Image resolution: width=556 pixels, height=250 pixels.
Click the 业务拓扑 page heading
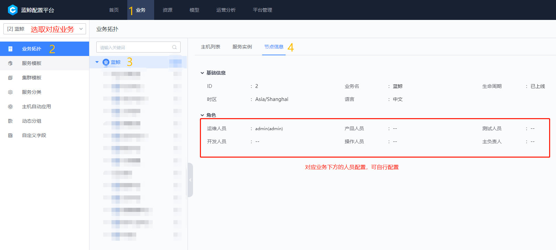point(107,29)
